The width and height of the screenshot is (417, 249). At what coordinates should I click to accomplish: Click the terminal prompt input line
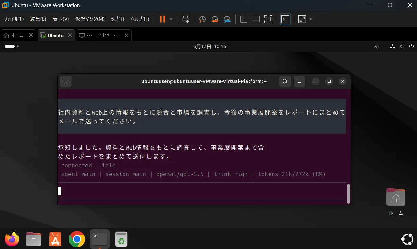[202, 191]
